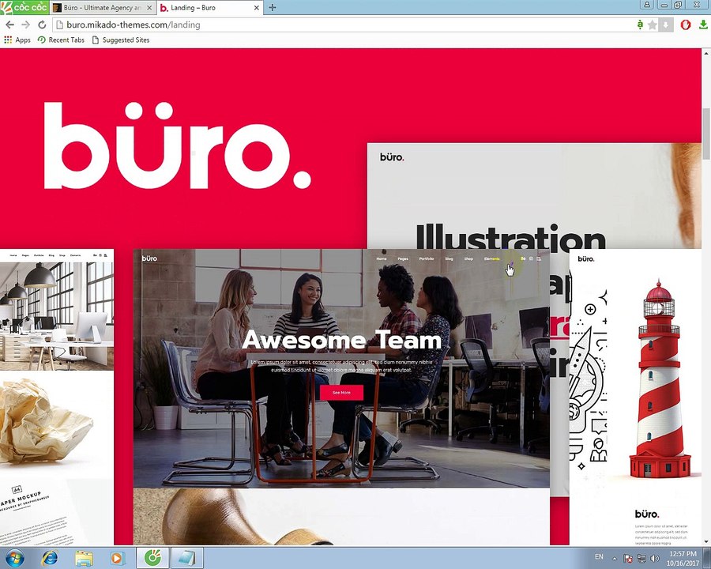Image resolution: width=711 pixels, height=569 pixels.
Task: Show hidden tray icons arrow
Action: click(615, 559)
